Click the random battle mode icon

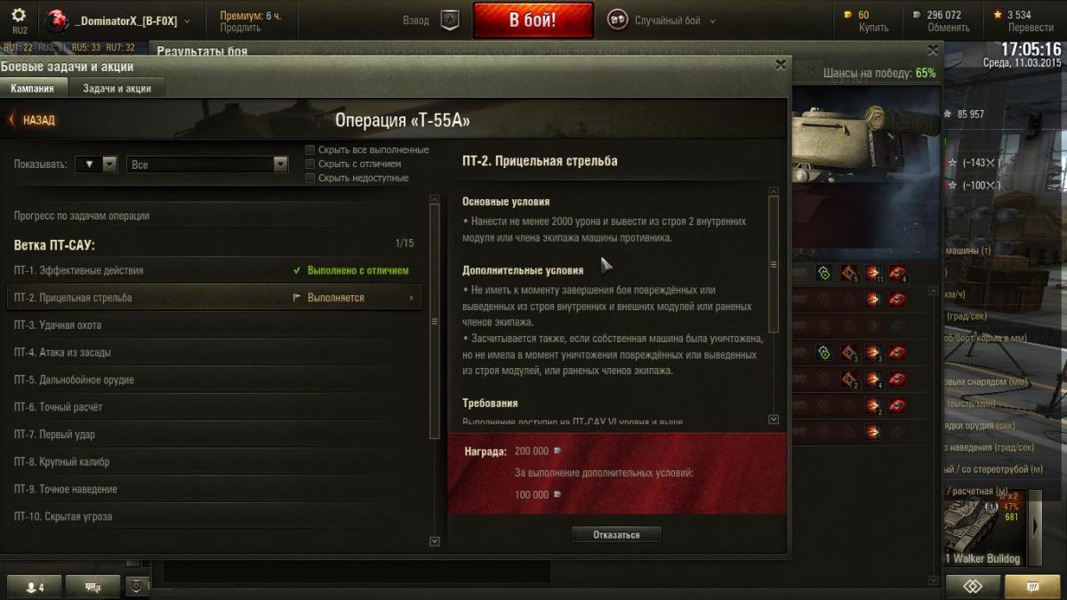pos(617,20)
